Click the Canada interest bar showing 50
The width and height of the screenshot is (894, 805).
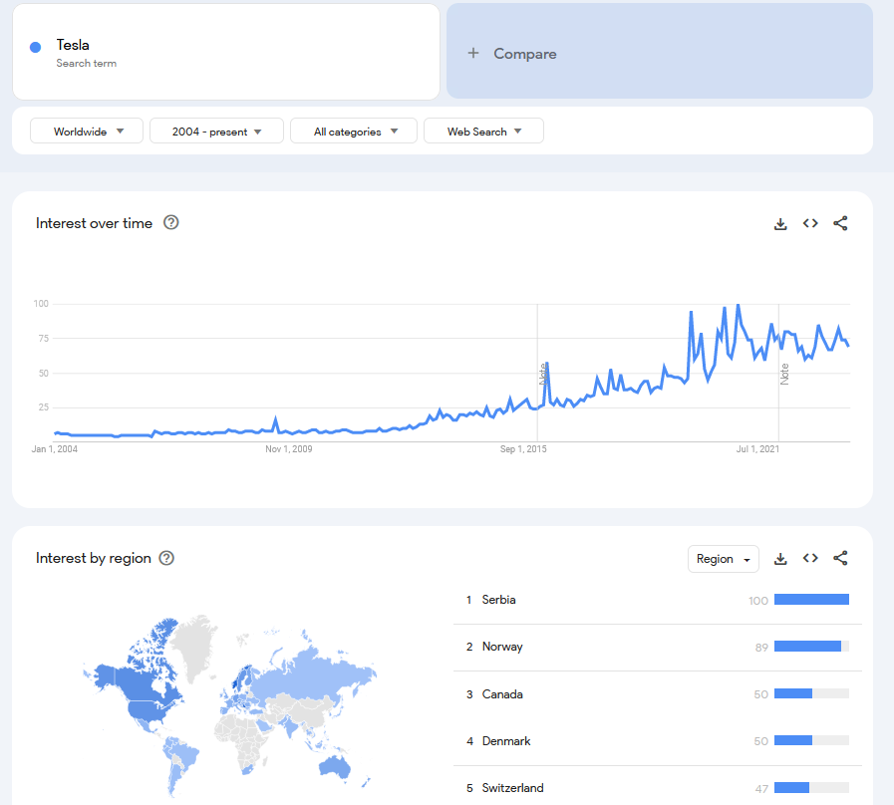[x=811, y=693]
